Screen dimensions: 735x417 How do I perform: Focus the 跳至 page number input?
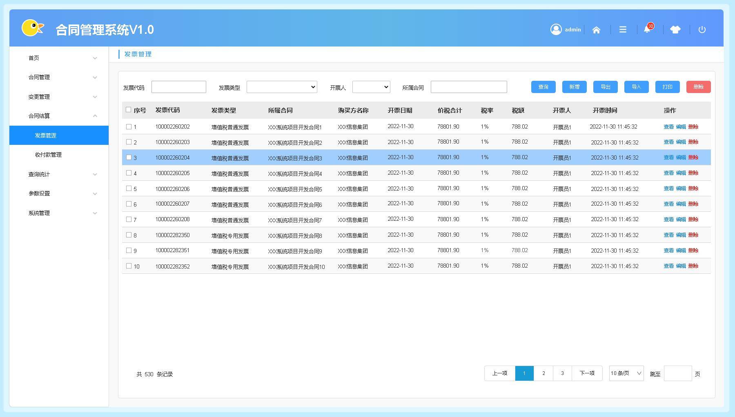pos(678,373)
